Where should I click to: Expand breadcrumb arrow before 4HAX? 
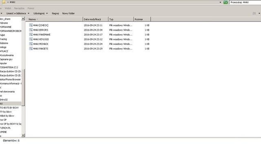(8, 2)
